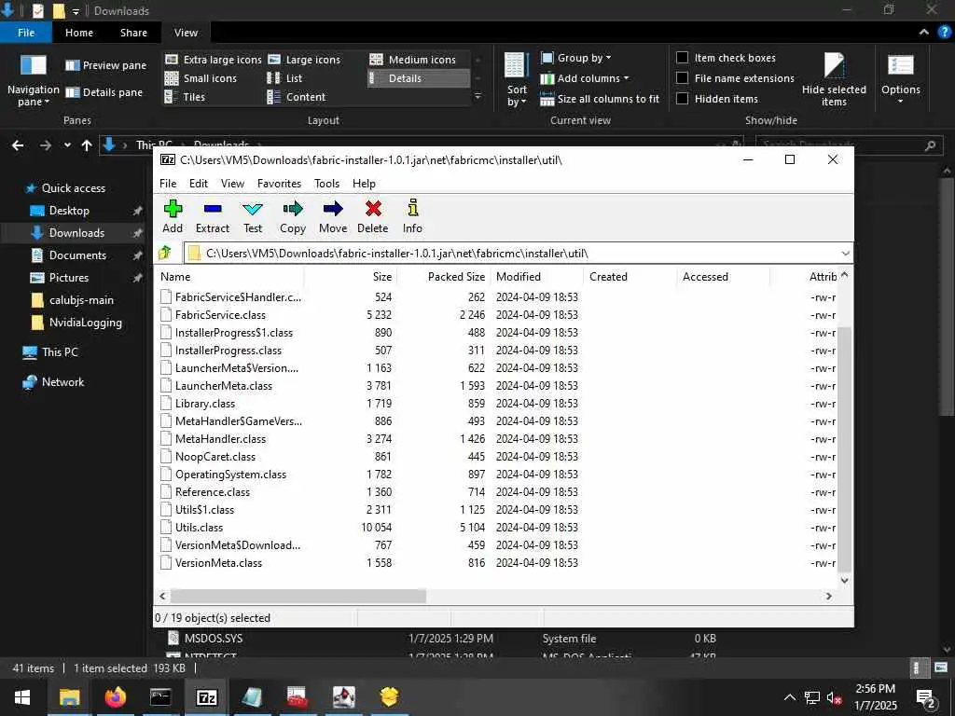955x716 pixels.
Task: Toggle the Details pane in Explorer
Action: click(x=104, y=92)
